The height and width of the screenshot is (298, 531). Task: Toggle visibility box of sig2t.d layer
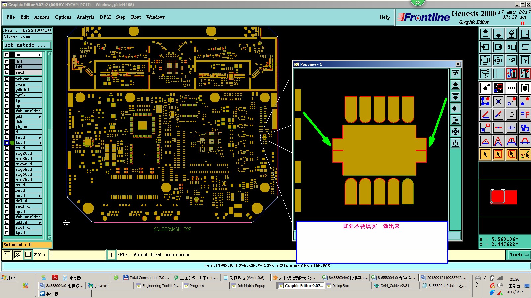7,153
